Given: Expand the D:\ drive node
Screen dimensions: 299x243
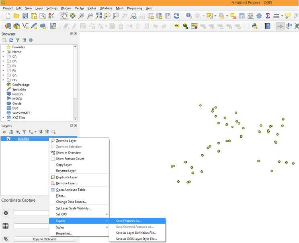Looking at the screenshot, I should click(3, 61).
